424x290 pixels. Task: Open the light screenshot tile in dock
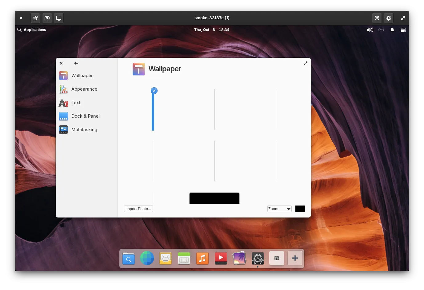(x=277, y=258)
